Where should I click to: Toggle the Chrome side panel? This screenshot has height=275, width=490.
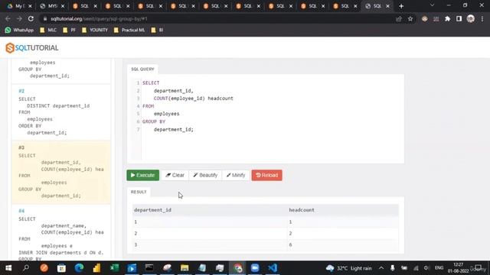(x=459, y=19)
